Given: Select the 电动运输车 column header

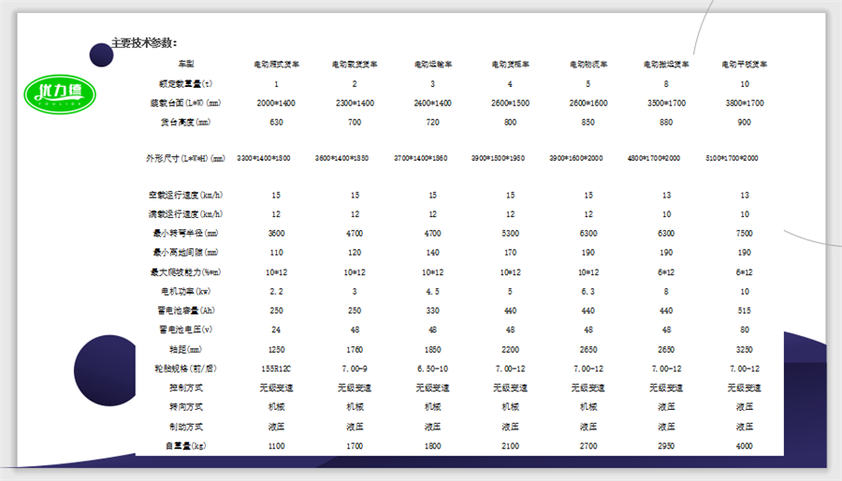Looking at the screenshot, I should click(432, 65).
